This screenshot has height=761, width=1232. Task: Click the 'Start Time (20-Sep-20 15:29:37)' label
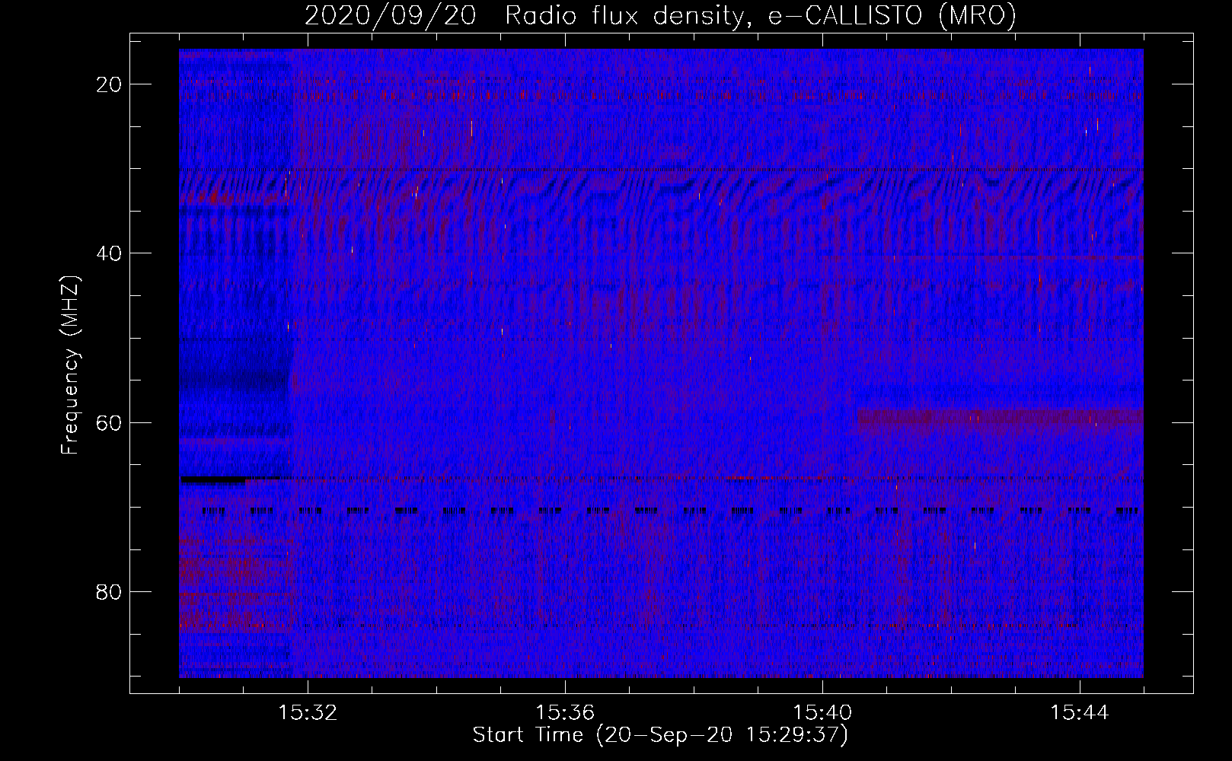click(x=660, y=735)
